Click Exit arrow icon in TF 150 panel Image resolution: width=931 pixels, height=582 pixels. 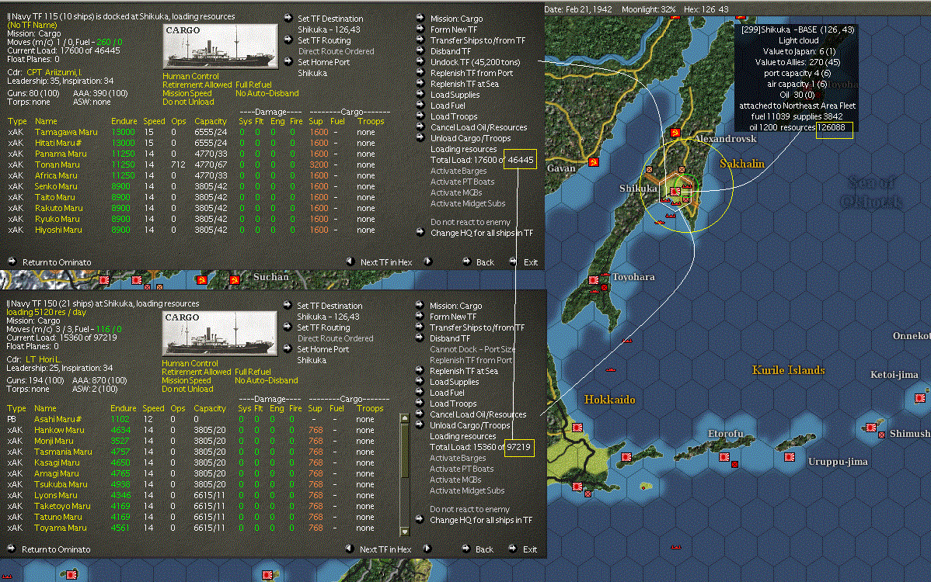[x=513, y=549]
